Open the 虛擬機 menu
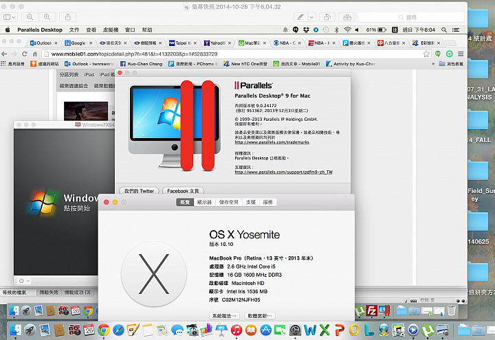 pyautogui.click(x=111, y=30)
